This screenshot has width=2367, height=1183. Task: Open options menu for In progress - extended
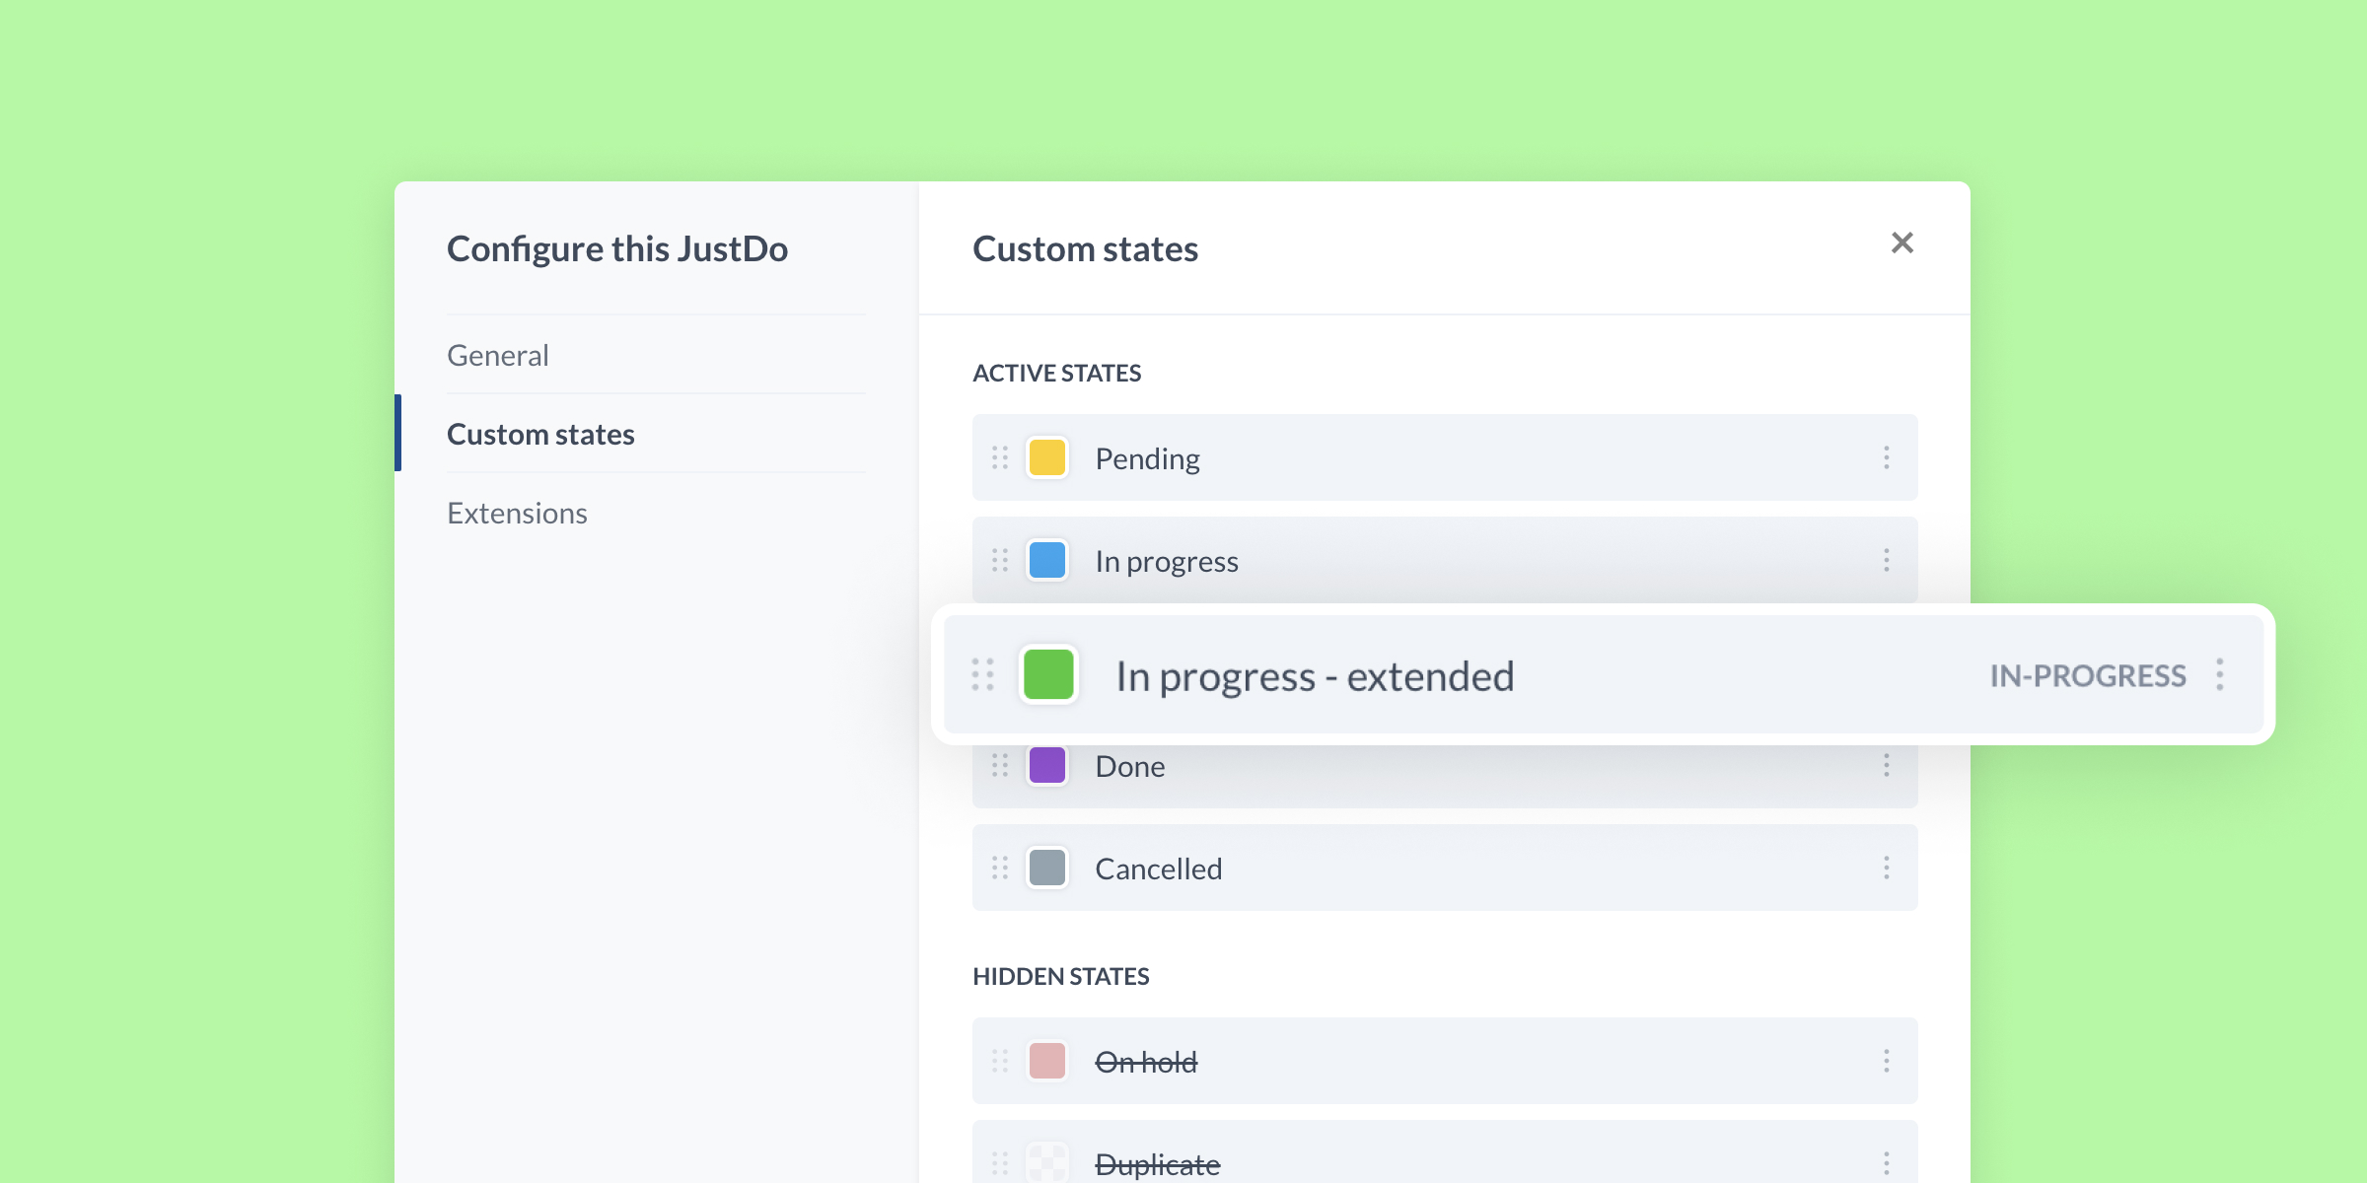(x=2219, y=674)
